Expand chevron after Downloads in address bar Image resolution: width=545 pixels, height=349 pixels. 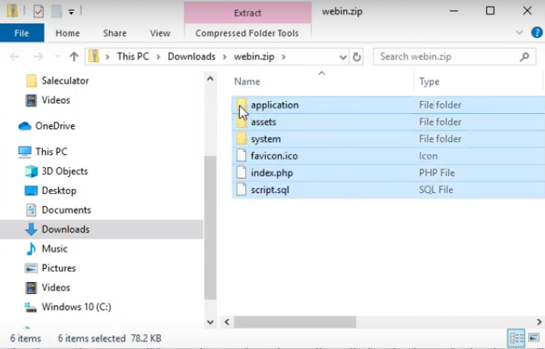coord(225,57)
